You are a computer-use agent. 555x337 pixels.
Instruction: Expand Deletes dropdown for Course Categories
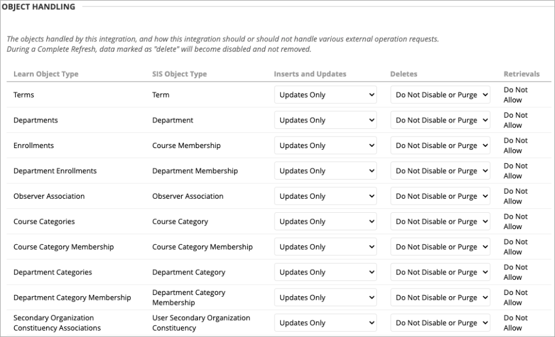[440, 222]
